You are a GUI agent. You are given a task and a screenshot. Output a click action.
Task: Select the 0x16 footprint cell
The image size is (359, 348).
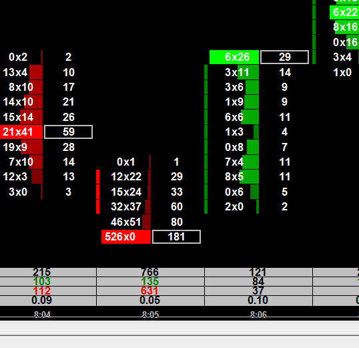[x=345, y=42]
